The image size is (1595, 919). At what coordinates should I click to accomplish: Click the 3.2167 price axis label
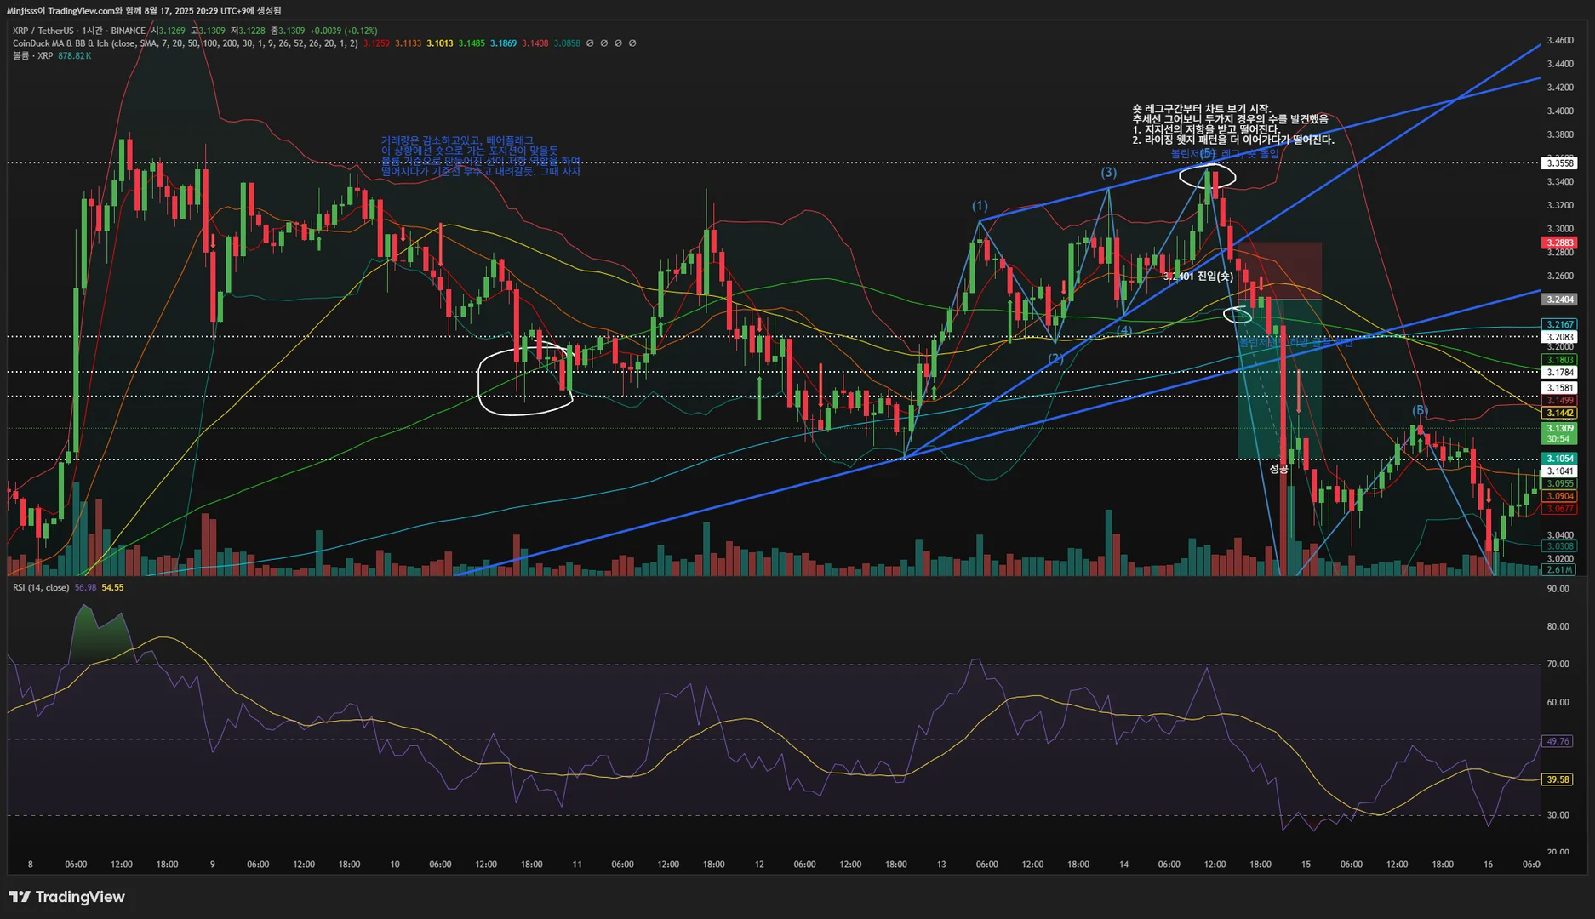1560,325
